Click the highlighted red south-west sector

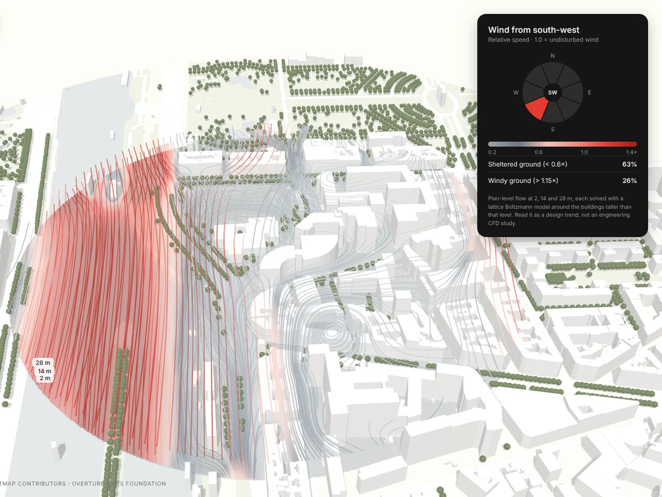538,108
